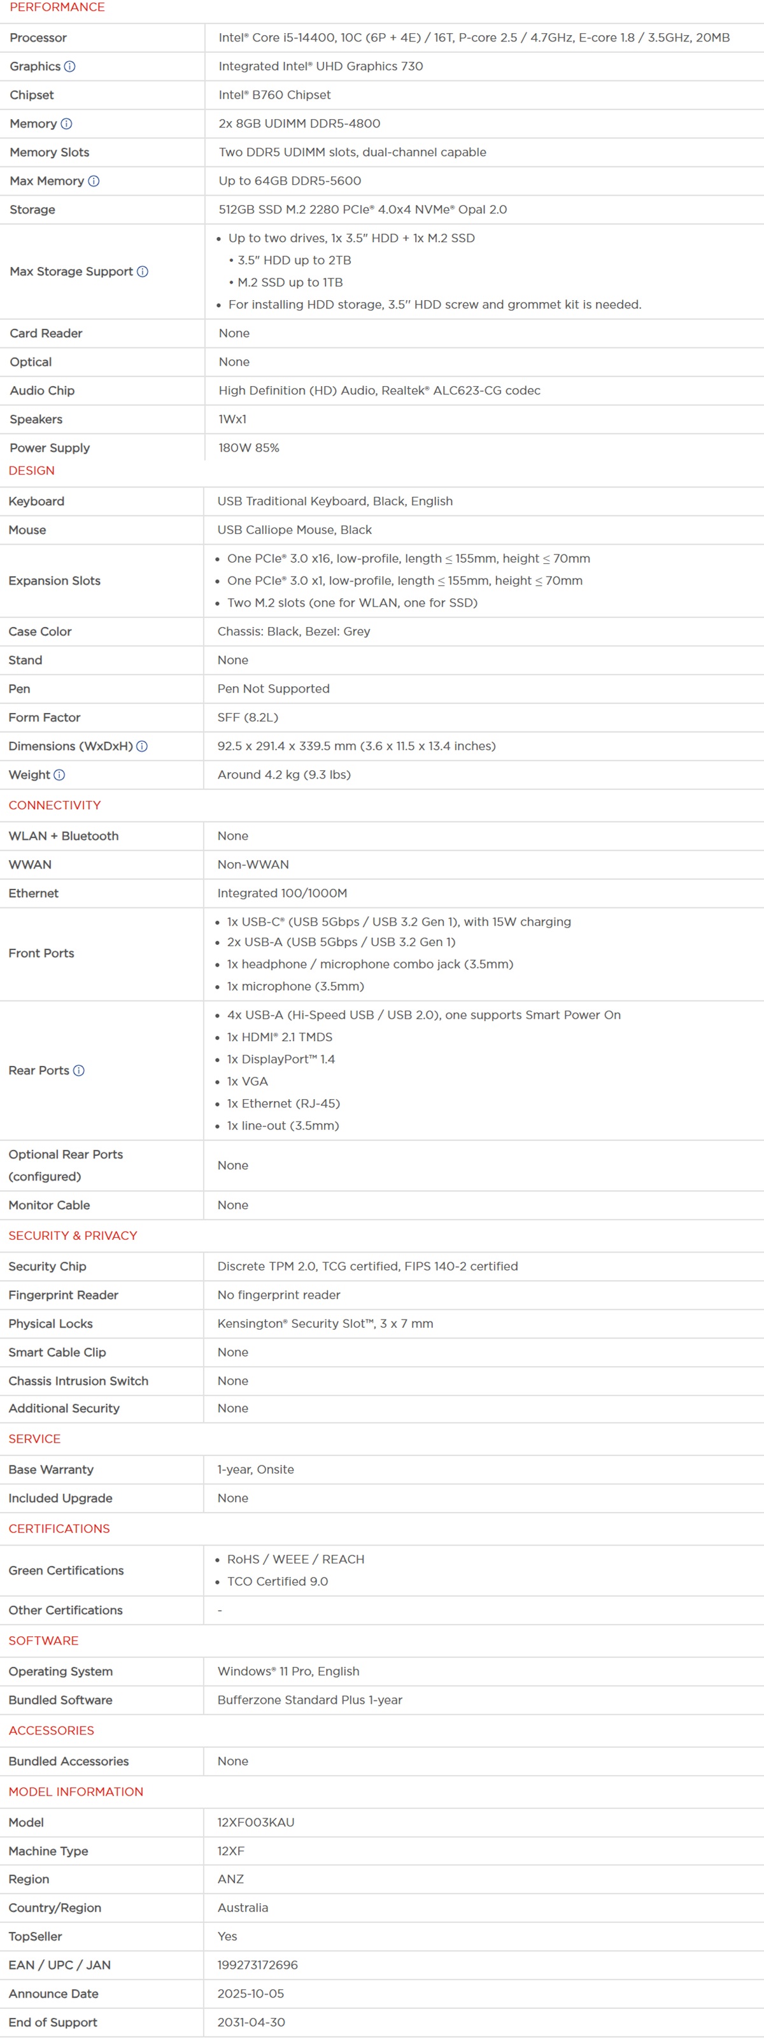Click the info icon beside the Memory label
Screen dimensions: 764x2044
pyautogui.click(x=67, y=124)
